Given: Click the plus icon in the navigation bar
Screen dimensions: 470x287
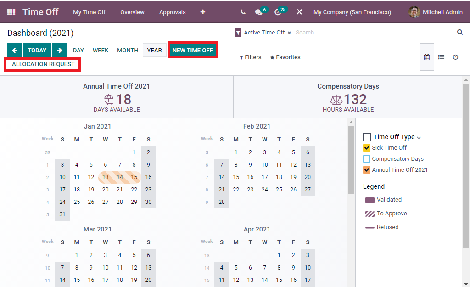Looking at the screenshot, I should 202,12.
